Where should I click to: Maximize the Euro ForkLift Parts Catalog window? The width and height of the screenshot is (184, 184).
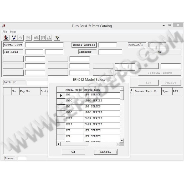[x=170, y=25]
